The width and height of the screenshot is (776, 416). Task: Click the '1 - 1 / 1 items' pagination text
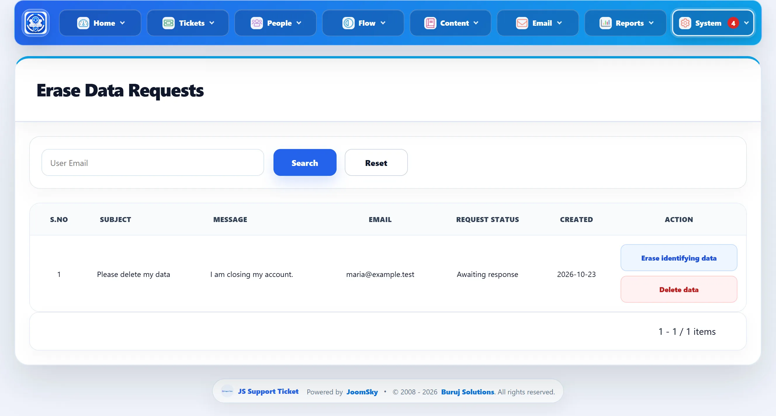(x=687, y=331)
